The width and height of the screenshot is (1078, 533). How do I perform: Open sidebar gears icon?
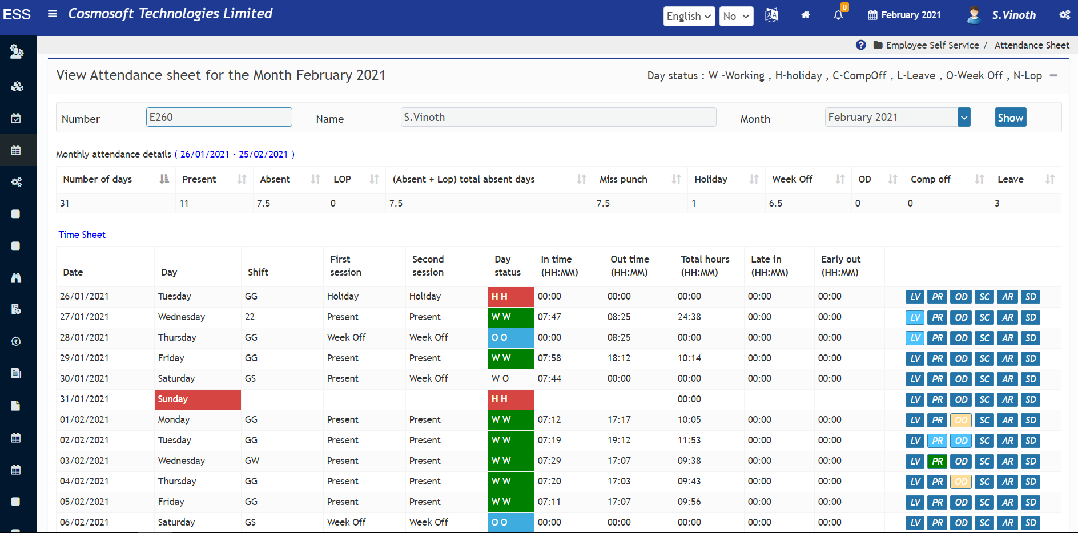[x=17, y=182]
